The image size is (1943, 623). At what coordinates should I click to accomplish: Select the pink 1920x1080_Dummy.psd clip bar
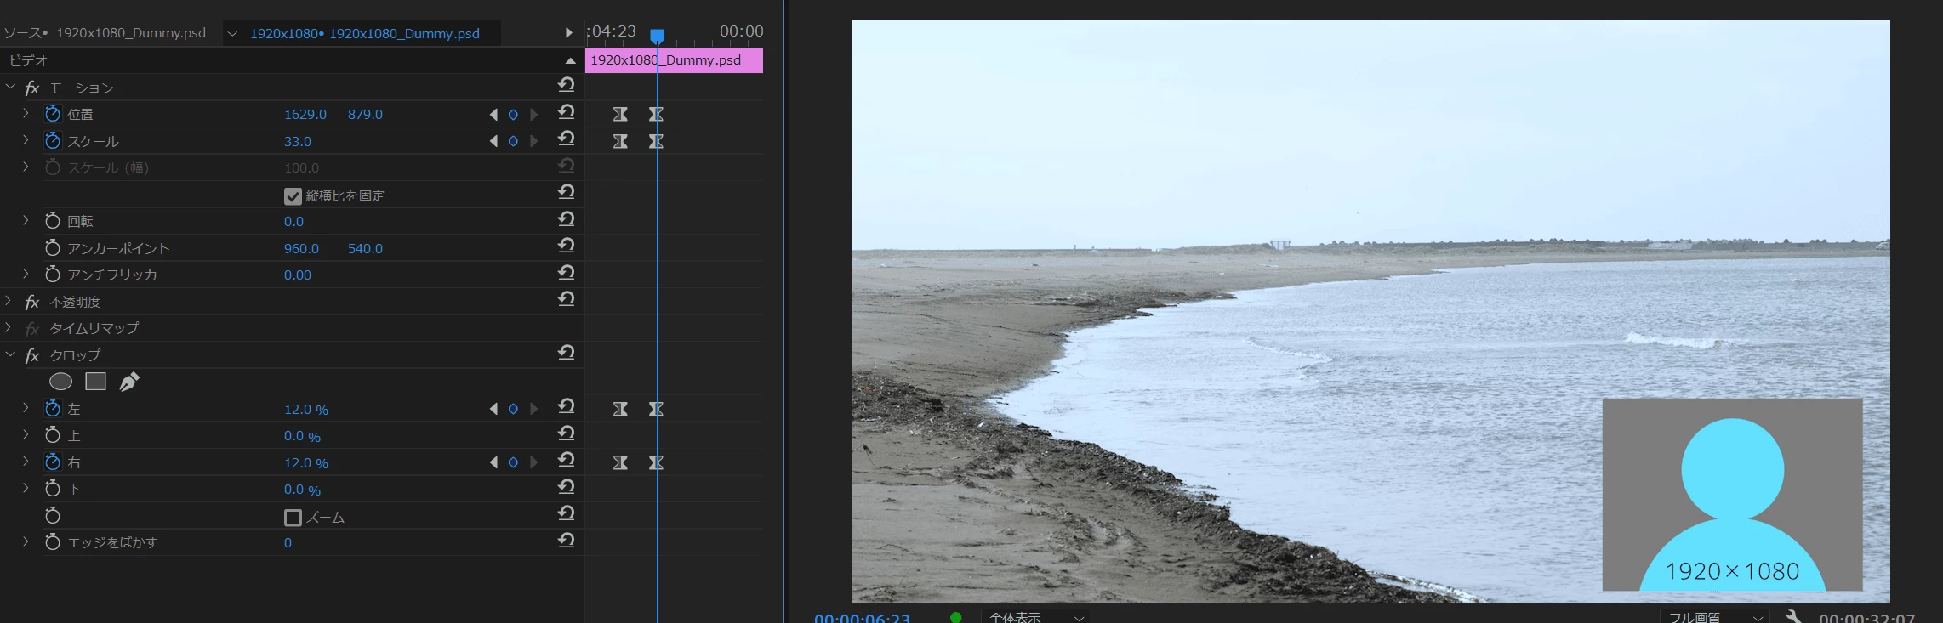(674, 60)
